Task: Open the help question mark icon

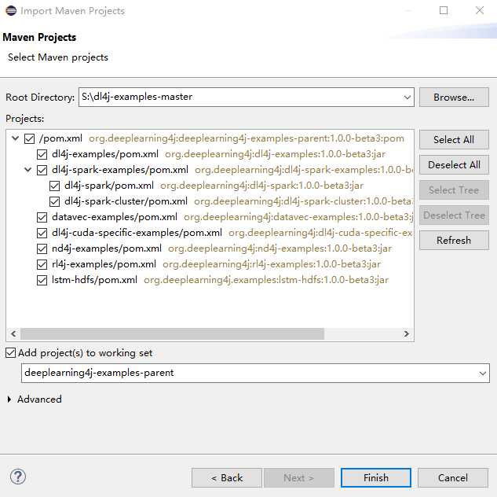Action: [18, 477]
